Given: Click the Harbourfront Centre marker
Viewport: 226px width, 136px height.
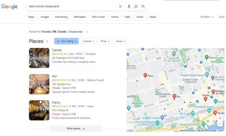Looking at the screenshot, I should (203, 124).
